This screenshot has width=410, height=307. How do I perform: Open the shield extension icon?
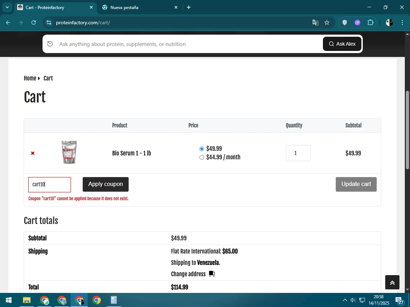point(345,23)
